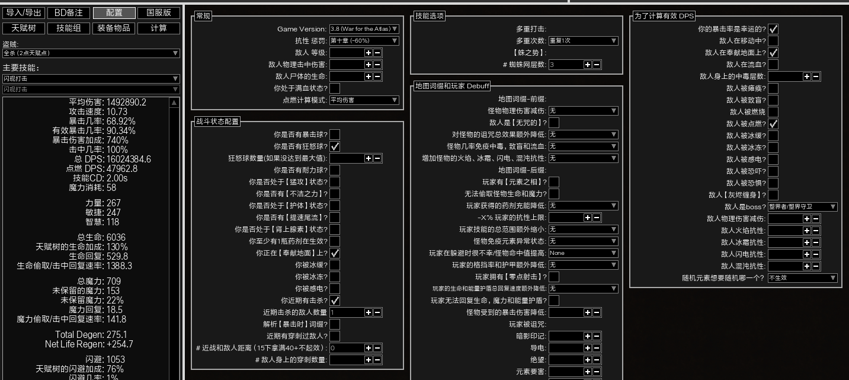Image resolution: width=849 pixels, height=380 pixels.
Task: Click 导入/导出 button
Action: 24,12
